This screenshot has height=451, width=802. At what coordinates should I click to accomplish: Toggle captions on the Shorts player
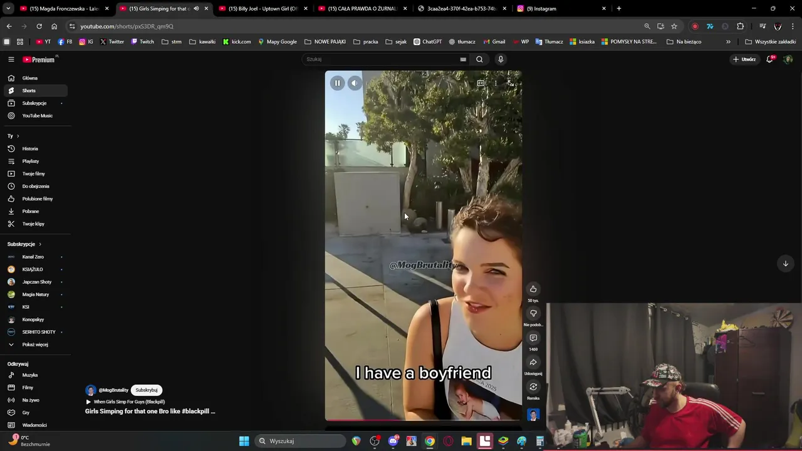481,83
